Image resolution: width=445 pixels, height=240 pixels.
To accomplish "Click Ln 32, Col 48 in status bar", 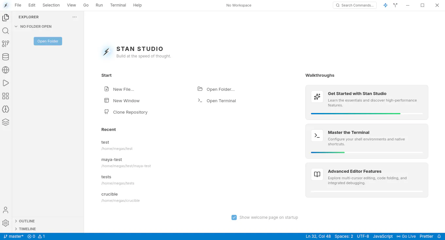I will pyautogui.click(x=318, y=236).
